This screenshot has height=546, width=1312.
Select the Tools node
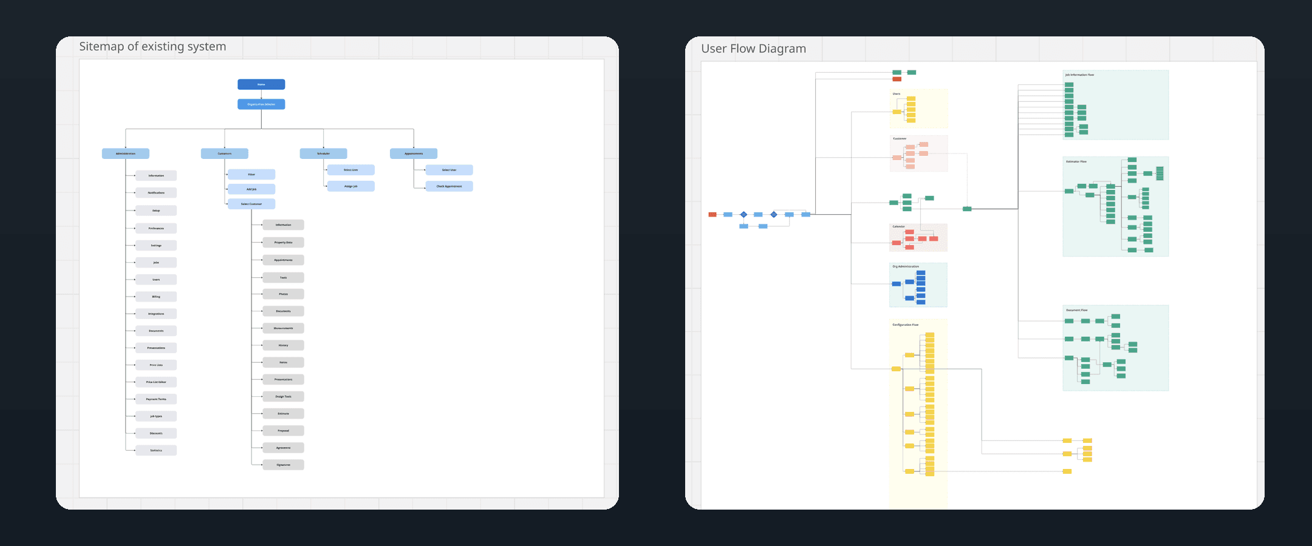pyautogui.click(x=283, y=278)
